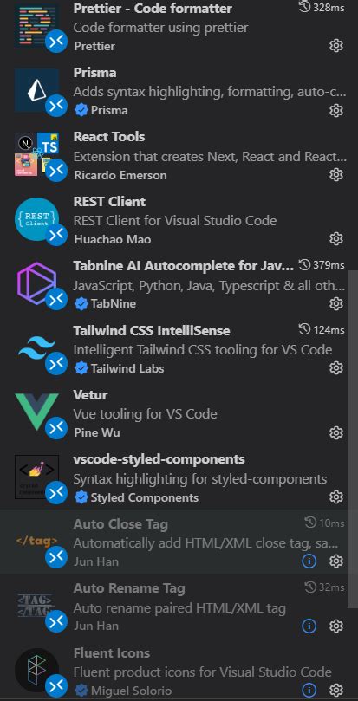The image size is (358, 701).
Task: Click remote badge on REST Client icon
Action: point(56,235)
